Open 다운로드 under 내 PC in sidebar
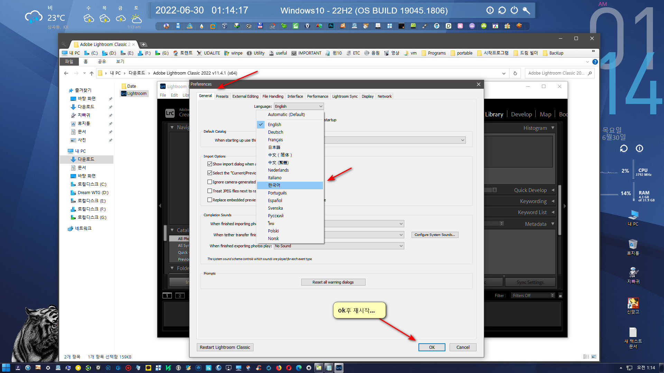 [x=86, y=159]
